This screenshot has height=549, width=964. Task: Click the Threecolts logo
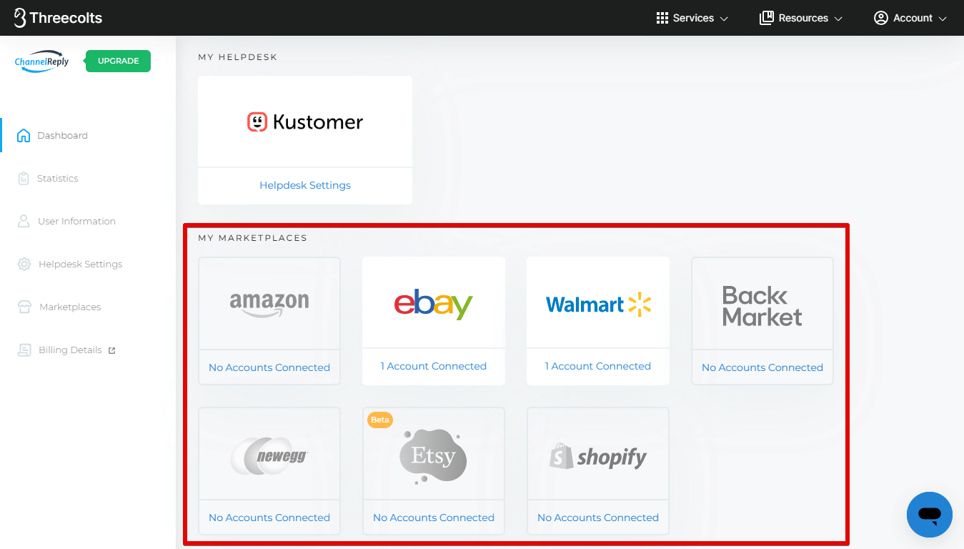coord(58,18)
